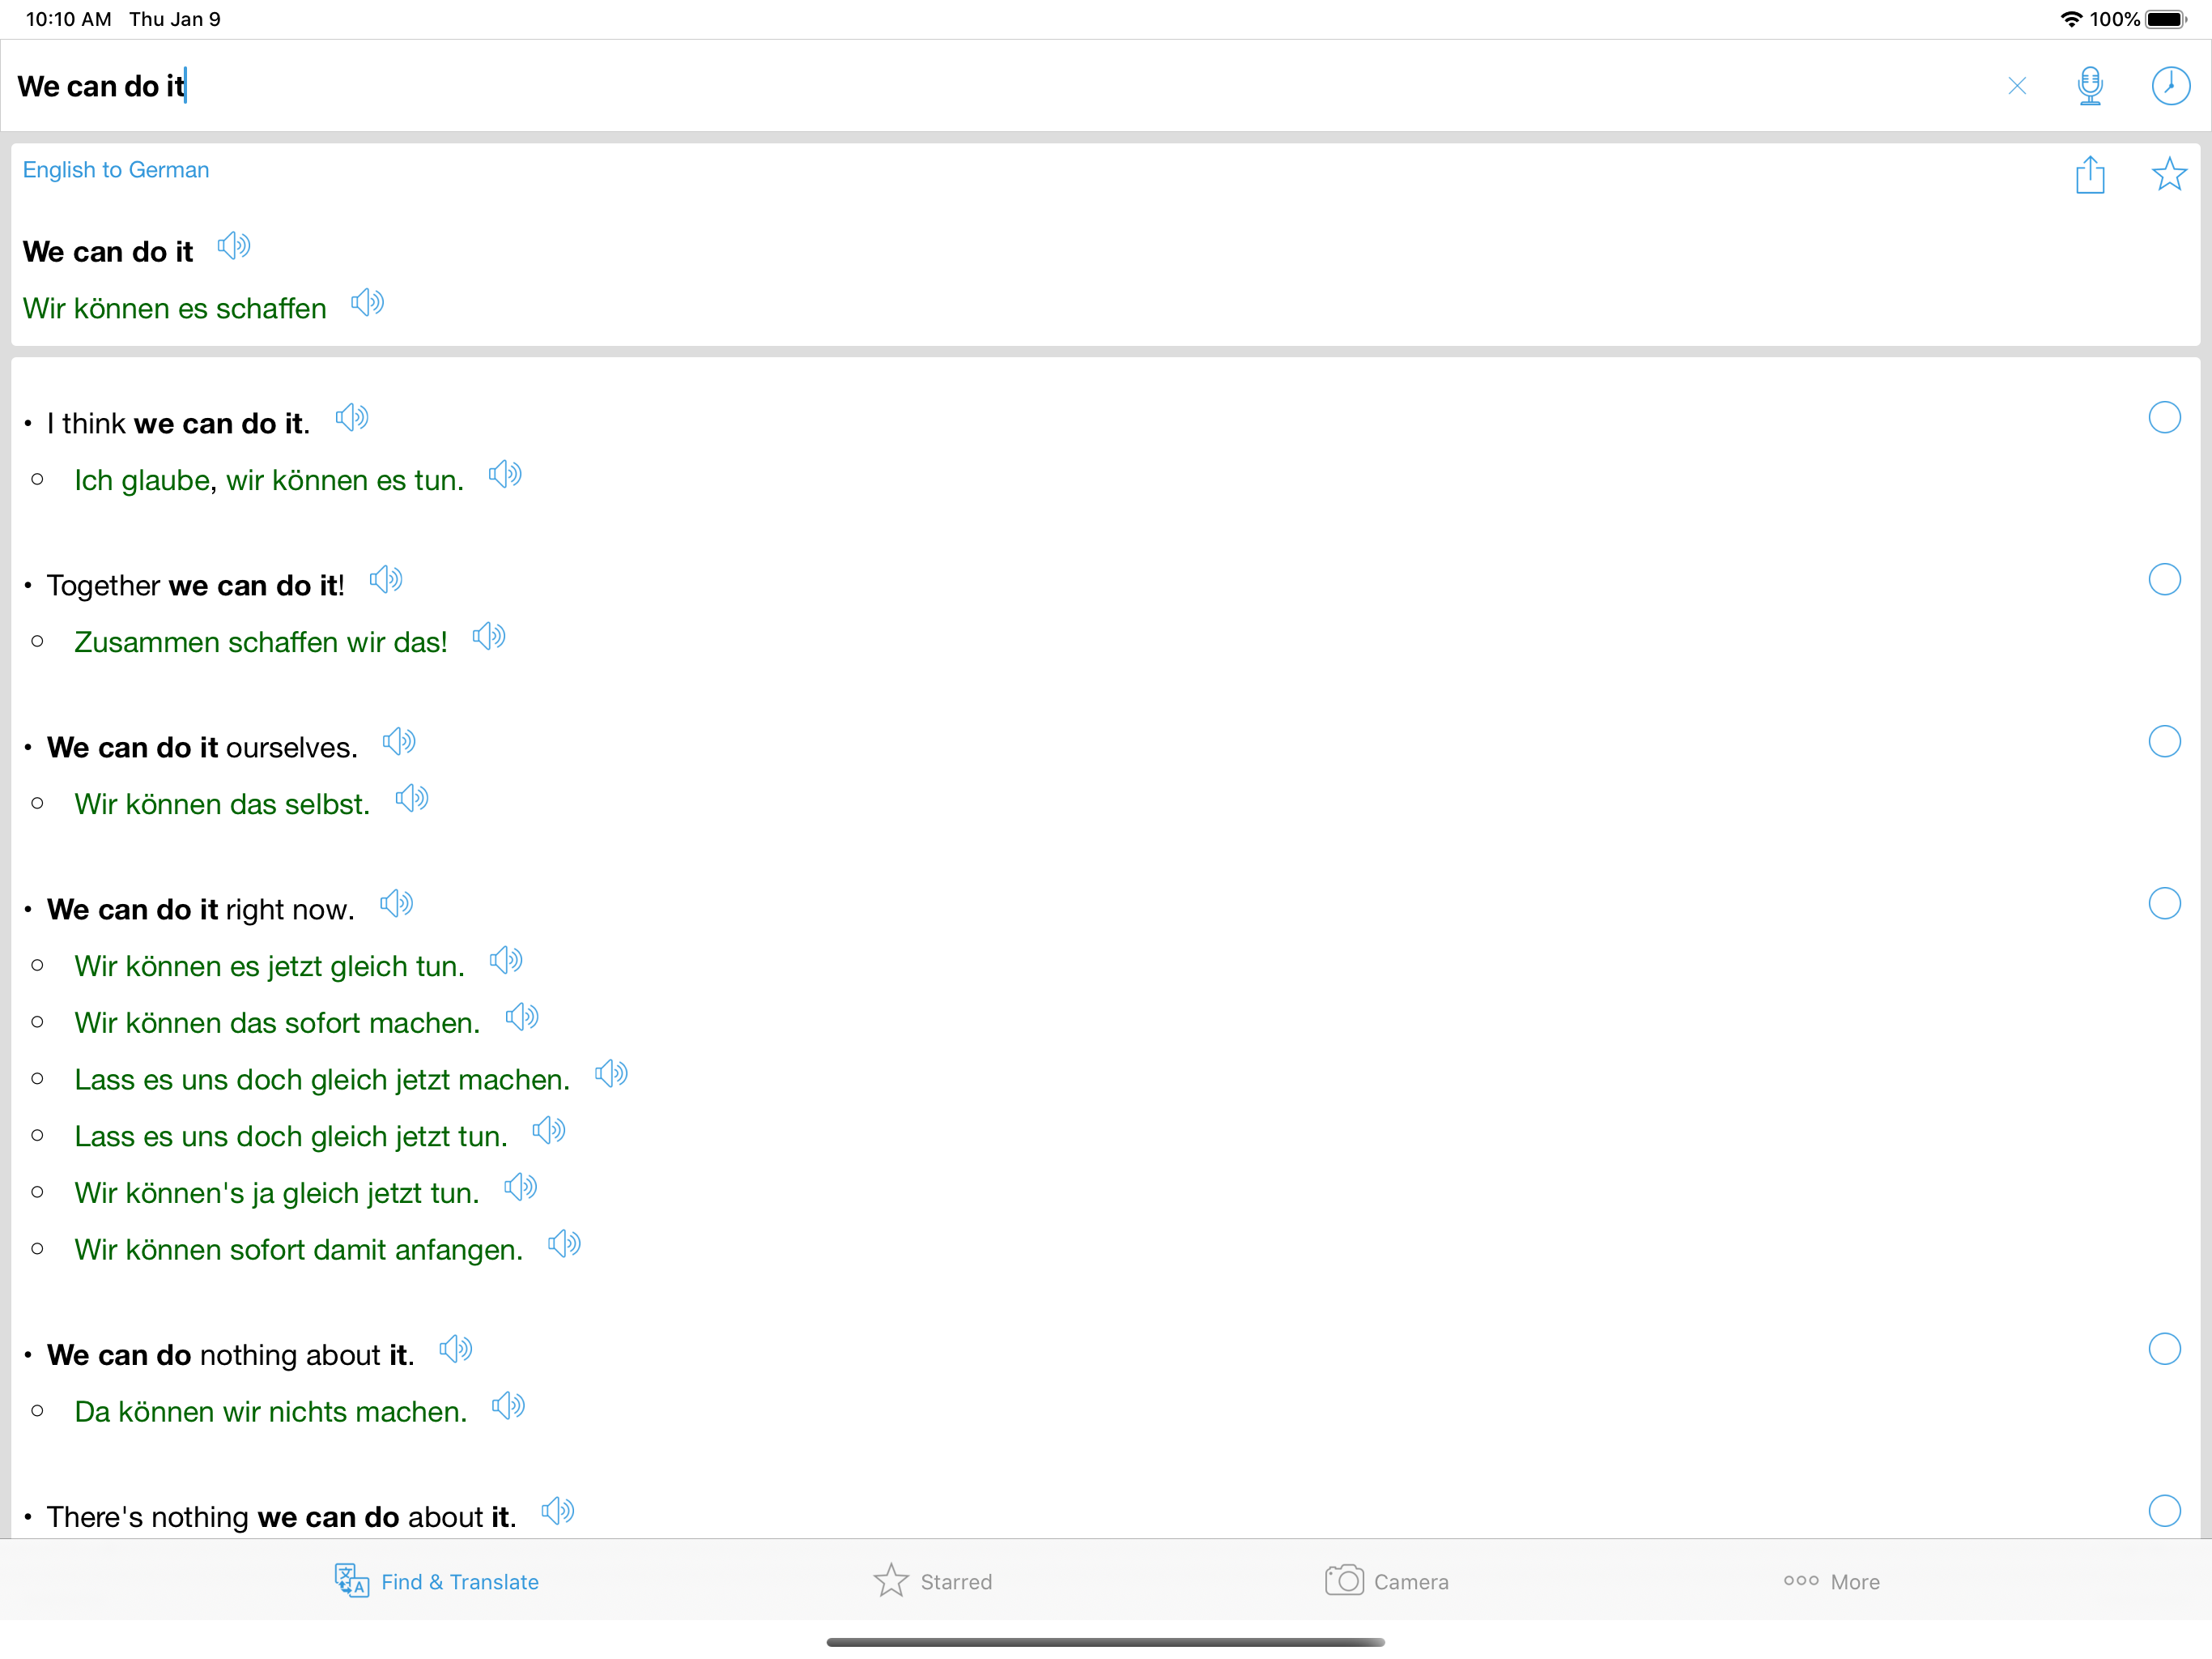Clear the search text with X
Image resolution: width=2212 pixels, height=1659 pixels.
[x=2016, y=86]
